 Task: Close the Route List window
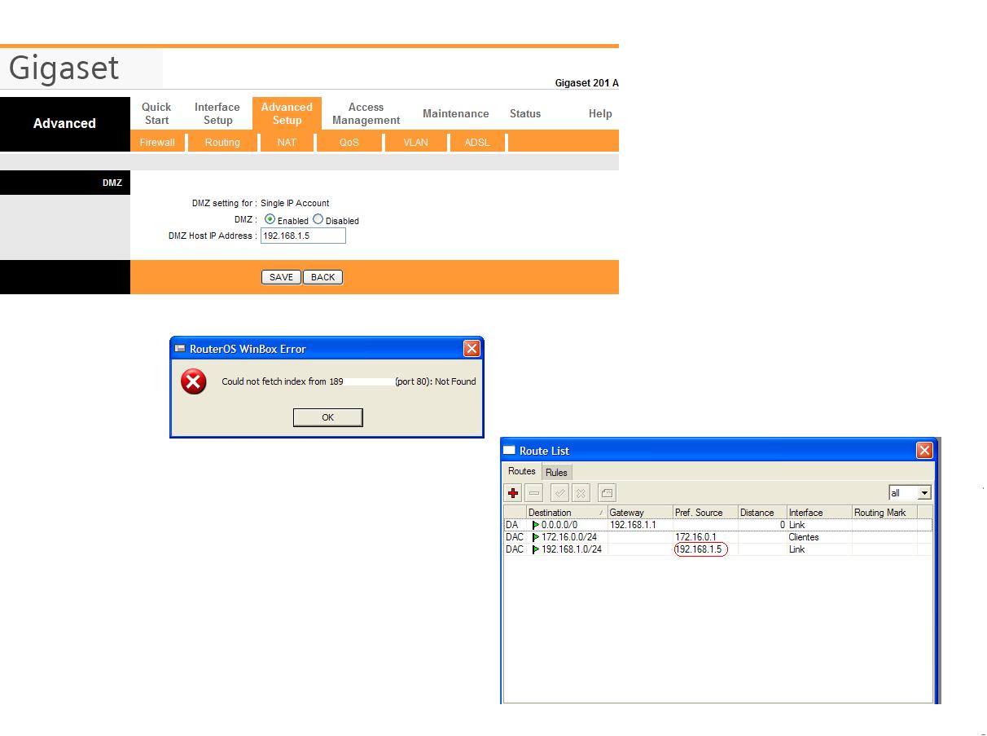[924, 451]
